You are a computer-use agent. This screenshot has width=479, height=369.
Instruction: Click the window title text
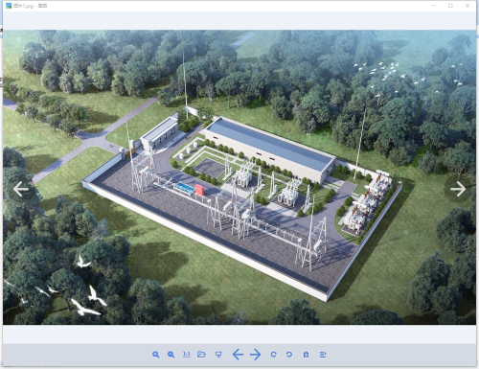click(31, 6)
